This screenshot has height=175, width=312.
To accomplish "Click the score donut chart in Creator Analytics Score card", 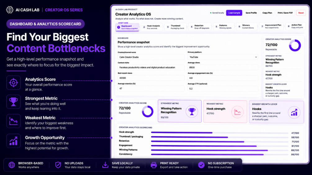I will coord(148,111).
